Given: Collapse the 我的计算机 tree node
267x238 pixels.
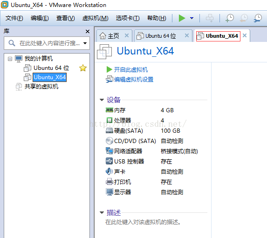Looking at the screenshot, I should pos(10,59).
